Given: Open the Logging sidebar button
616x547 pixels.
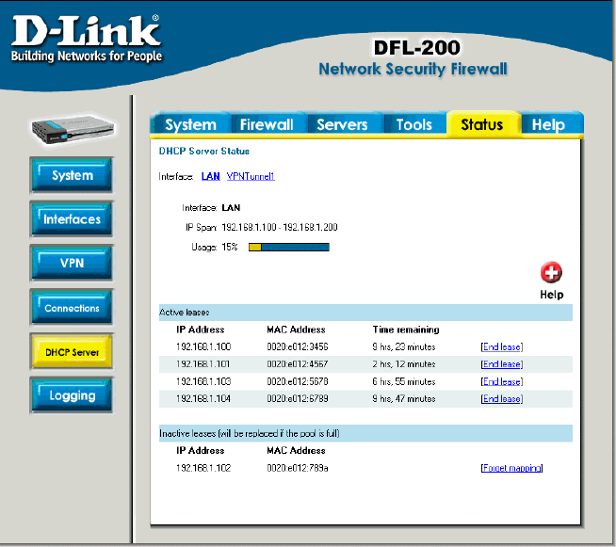Looking at the screenshot, I should (x=72, y=395).
